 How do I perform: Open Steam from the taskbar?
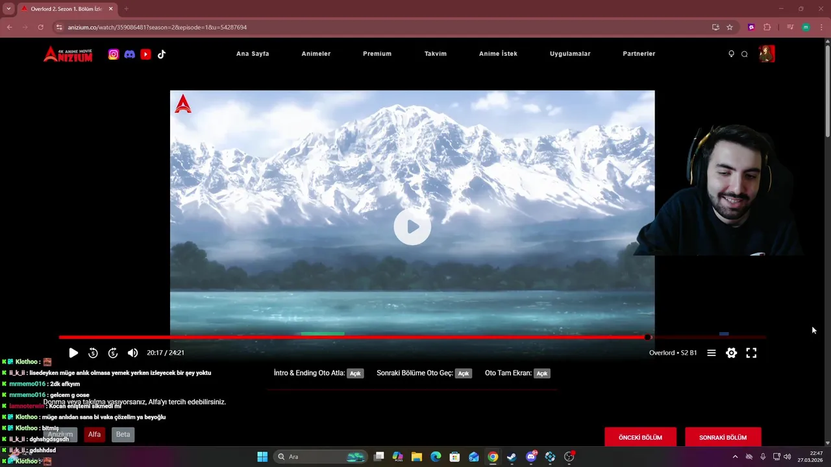coord(512,457)
